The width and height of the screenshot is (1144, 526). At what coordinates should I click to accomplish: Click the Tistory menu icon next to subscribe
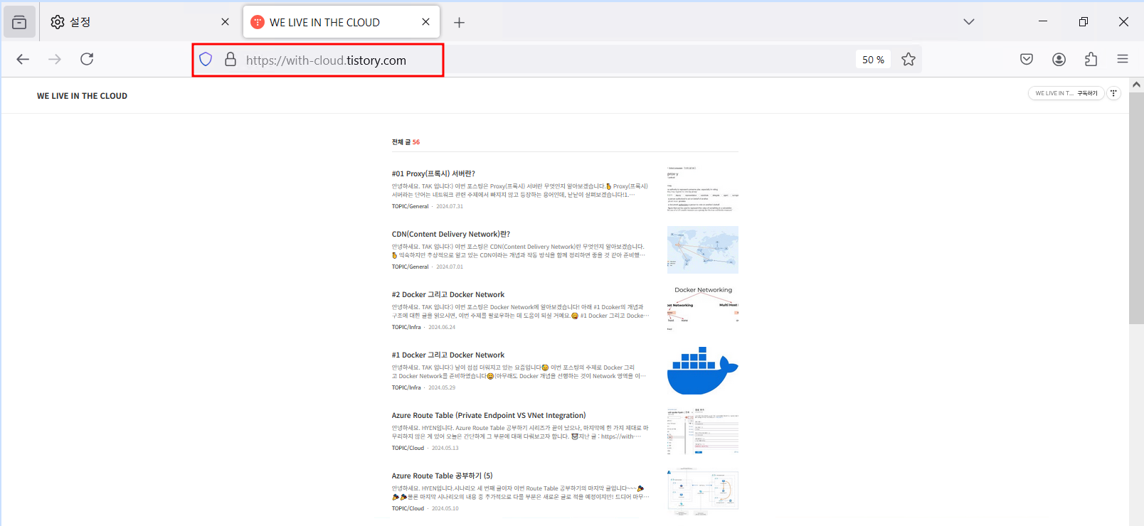point(1114,93)
